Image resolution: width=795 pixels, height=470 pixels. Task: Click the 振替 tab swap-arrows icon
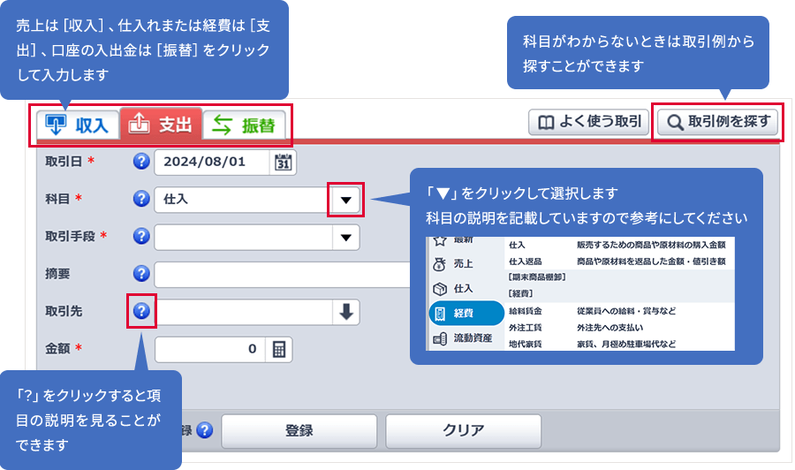(x=222, y=125)
